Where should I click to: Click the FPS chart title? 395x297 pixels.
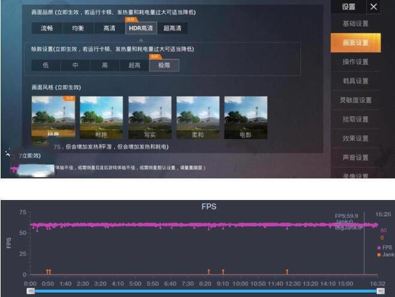(209, 207)
